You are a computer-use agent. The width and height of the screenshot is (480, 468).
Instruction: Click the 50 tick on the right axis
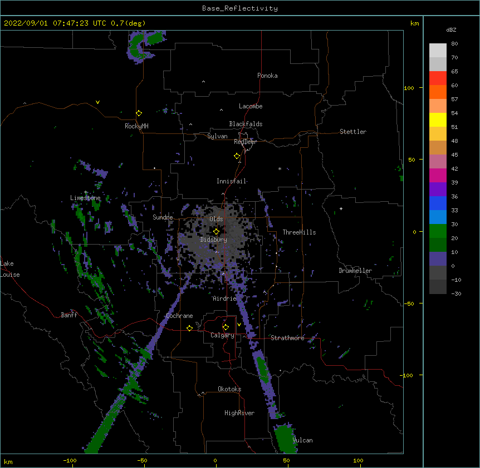pyautogui.click(x=412, y=160)
